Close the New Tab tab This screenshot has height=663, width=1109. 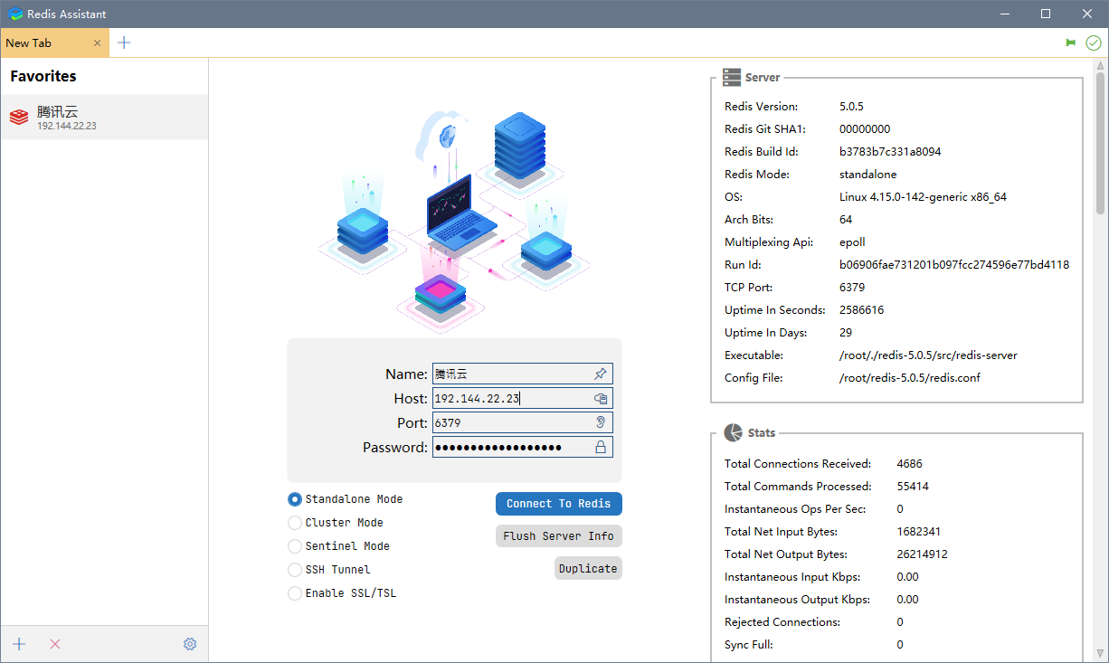98,43
